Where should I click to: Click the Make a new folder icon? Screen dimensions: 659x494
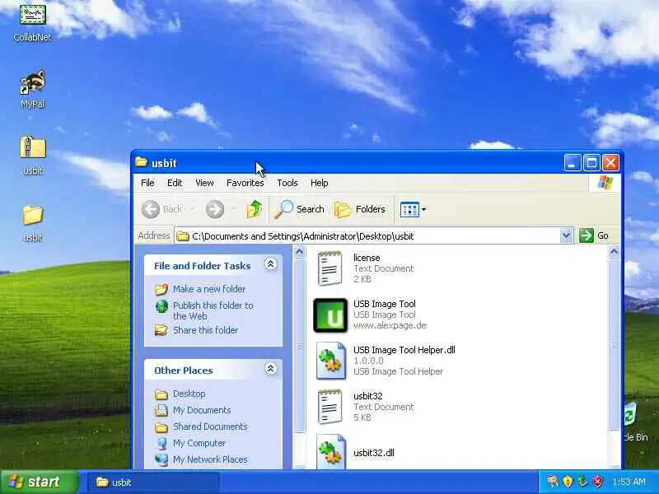tap(161, 290)
